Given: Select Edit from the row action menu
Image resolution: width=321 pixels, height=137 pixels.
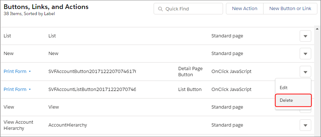Looking at the screenshot, I should [293, 88].
